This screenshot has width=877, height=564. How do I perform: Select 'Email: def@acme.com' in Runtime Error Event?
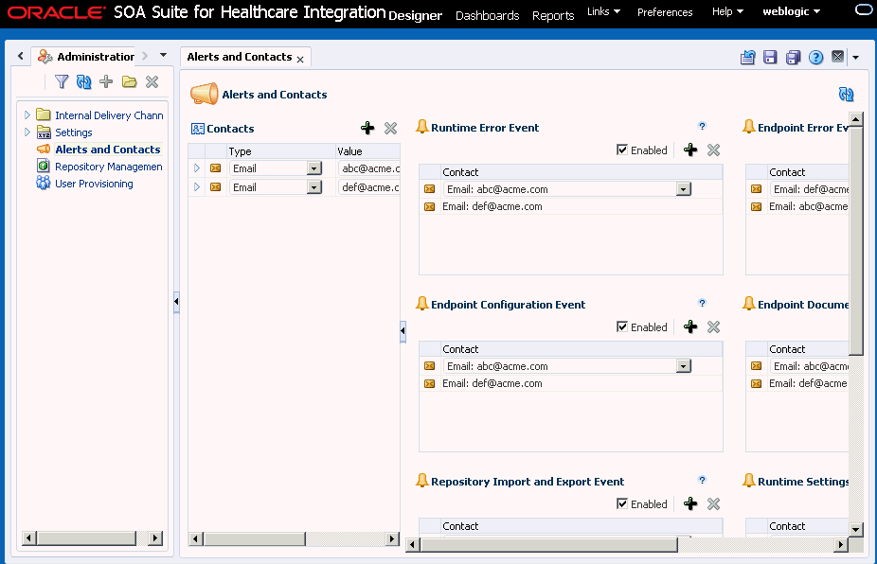click(x=492, y=206)
